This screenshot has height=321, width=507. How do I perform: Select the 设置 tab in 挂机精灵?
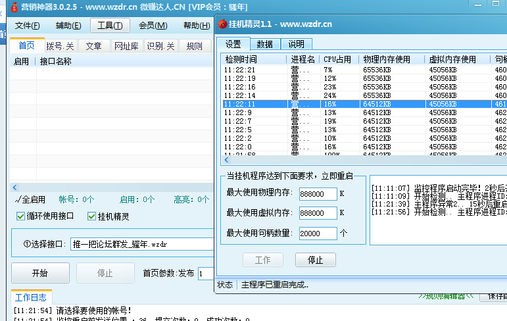[233, 44]
